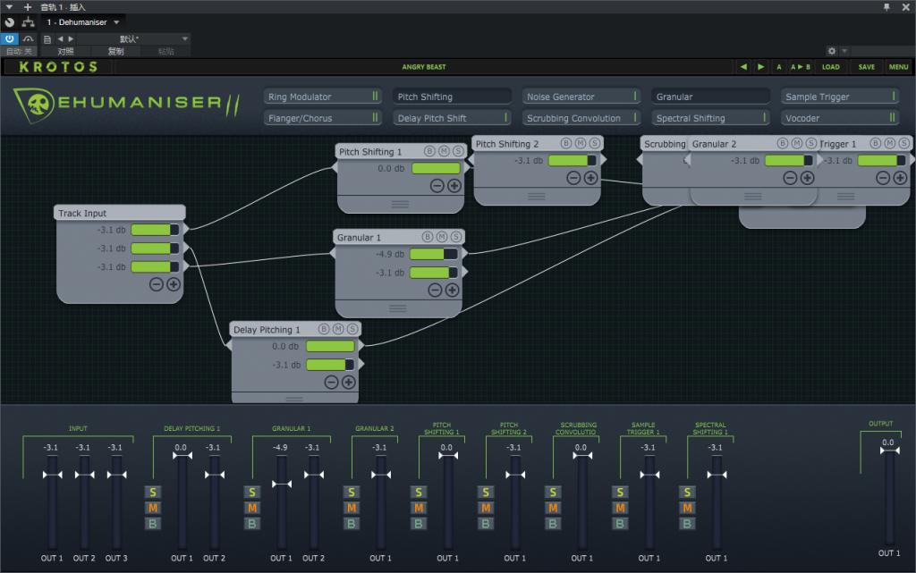The width and height of the screenshot is (916, 573).
Task: Click the plus icon on Delay Pitching 1 node
Action: click(x=348, y=383)
